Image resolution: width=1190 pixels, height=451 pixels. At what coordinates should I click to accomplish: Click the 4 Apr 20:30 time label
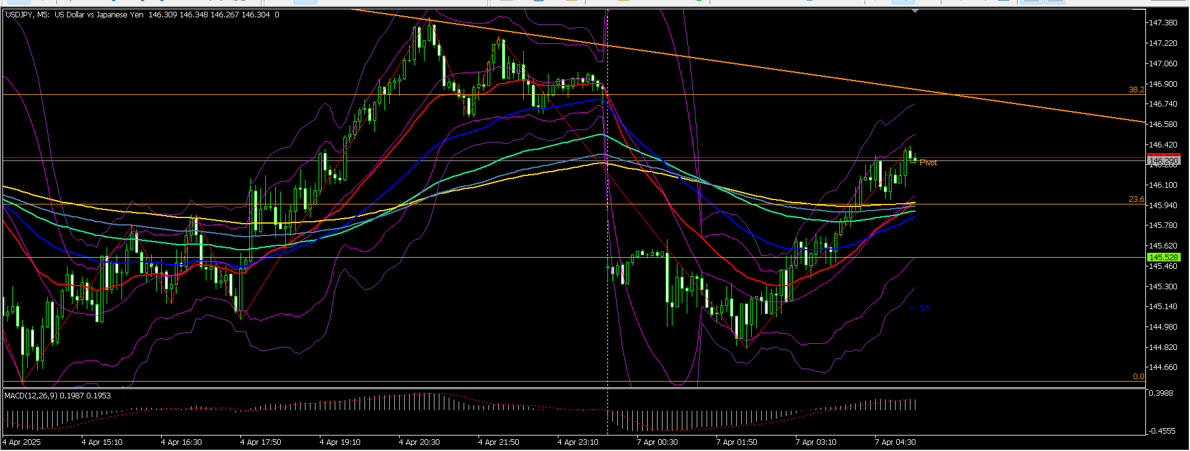420,442
